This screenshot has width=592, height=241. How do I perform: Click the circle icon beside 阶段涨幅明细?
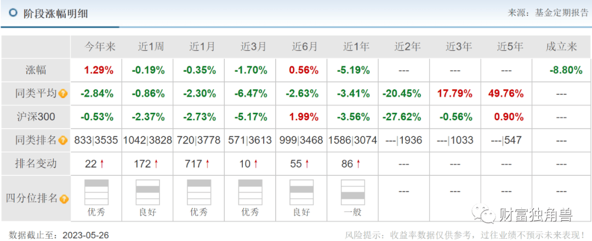(13, 13)
